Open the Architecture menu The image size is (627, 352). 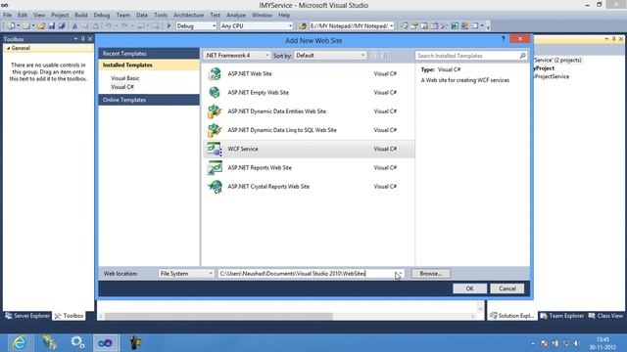(188, 16)
